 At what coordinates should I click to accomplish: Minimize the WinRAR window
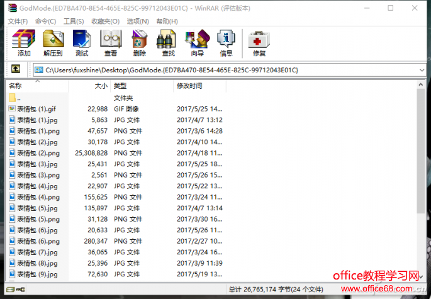[x=367, y=8]
